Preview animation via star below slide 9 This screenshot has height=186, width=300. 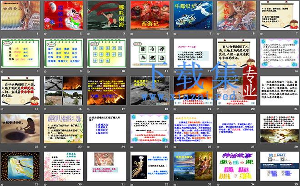pyautogui.click(x=45, y=71)
